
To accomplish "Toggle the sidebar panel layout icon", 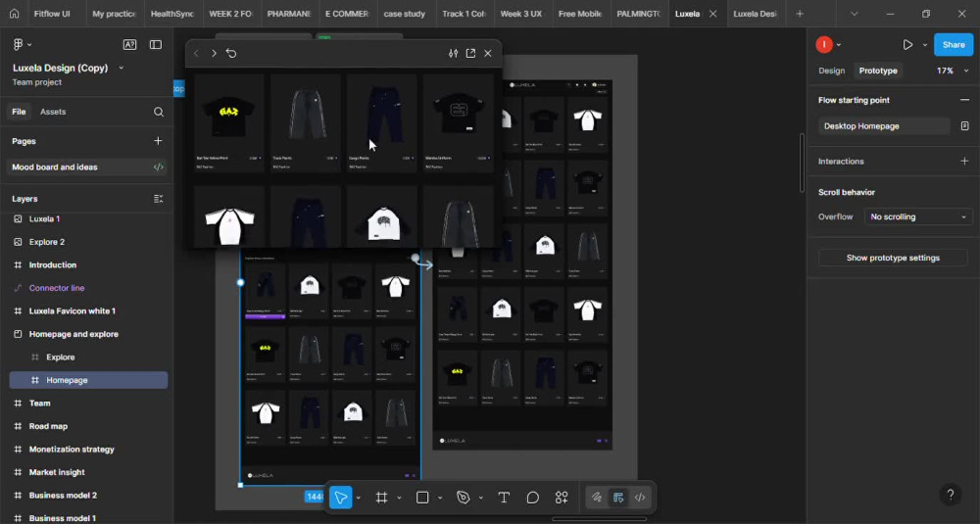I will pos(156,44).
